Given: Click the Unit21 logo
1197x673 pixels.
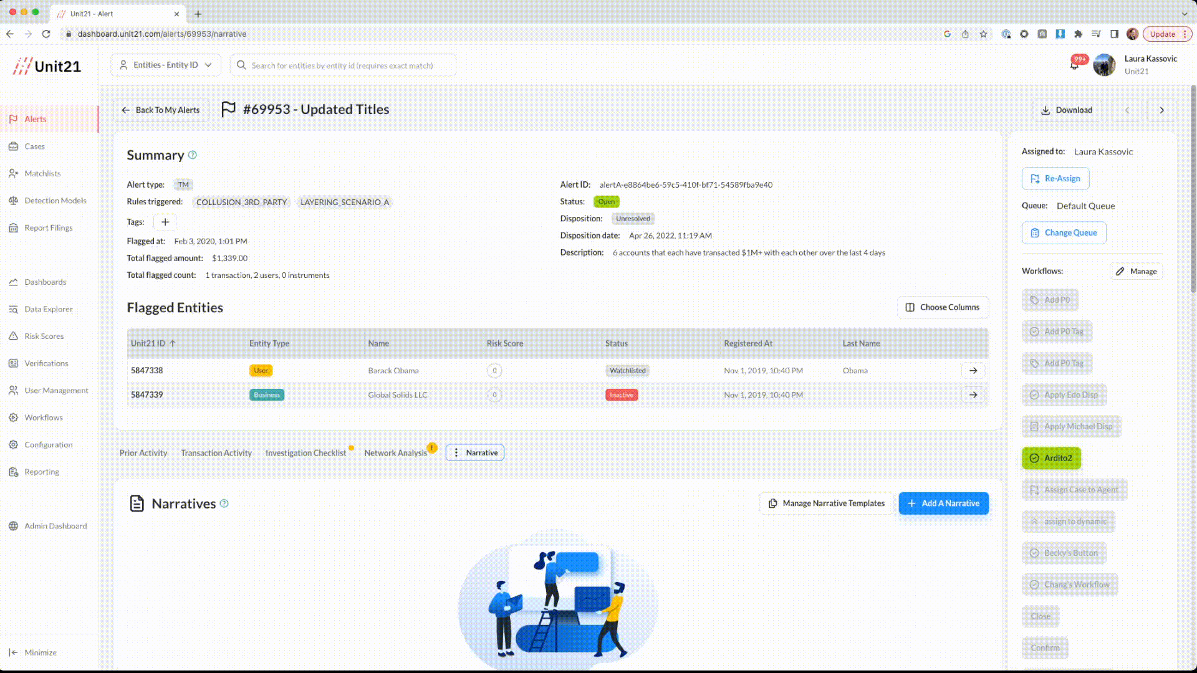Looking at the screenshot, I should [48, 66].
